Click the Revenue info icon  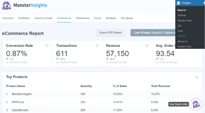pos(147,46)
